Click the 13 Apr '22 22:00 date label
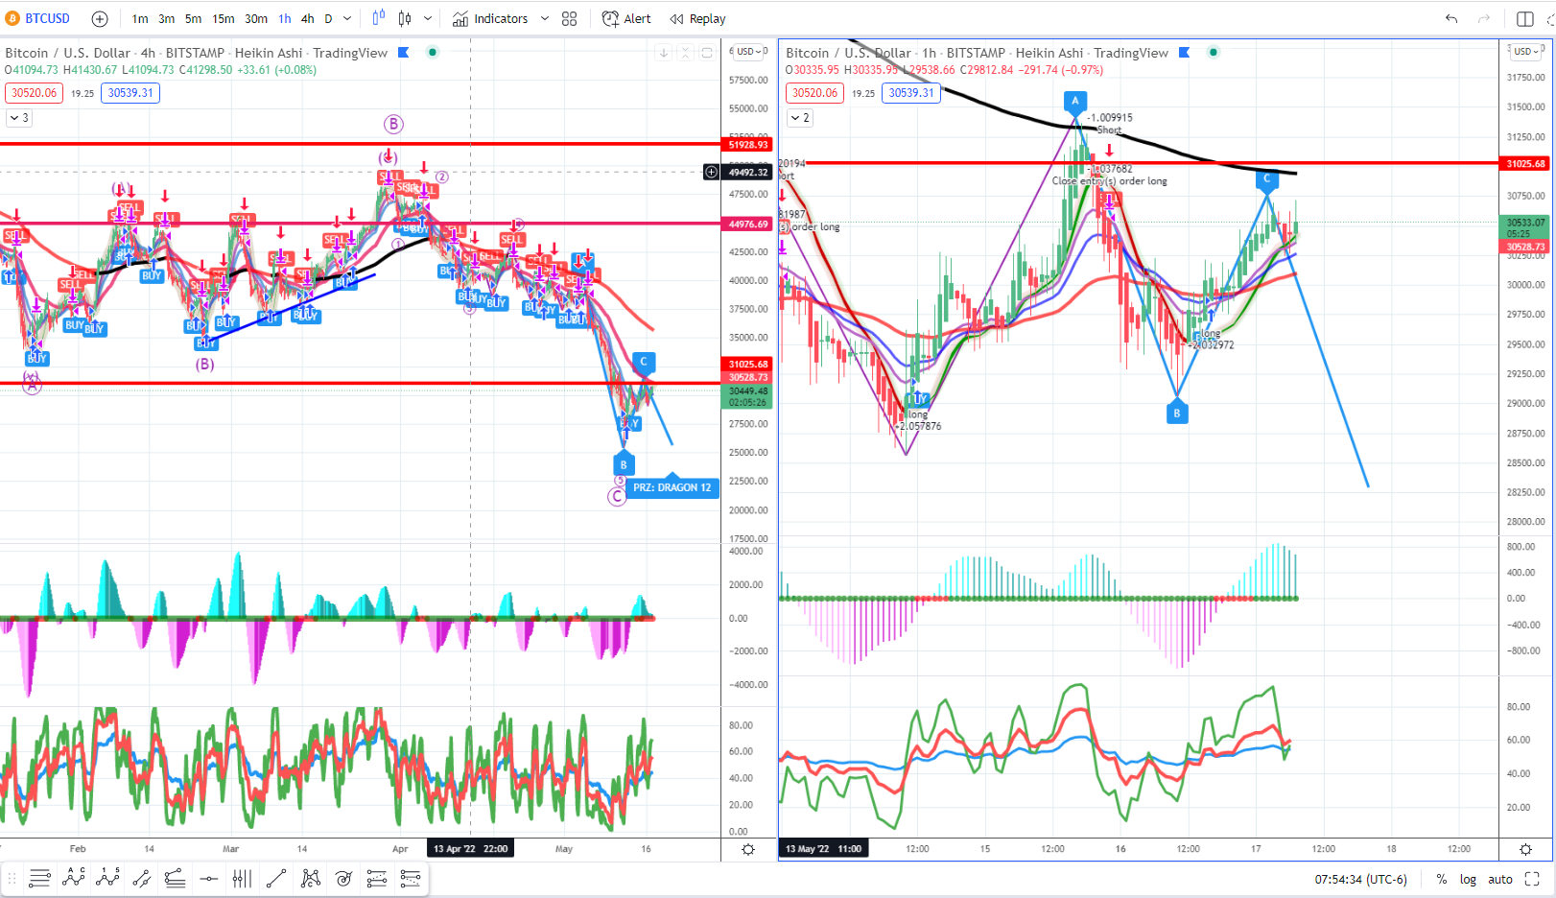1556x898 pixels. coord(470,849)
